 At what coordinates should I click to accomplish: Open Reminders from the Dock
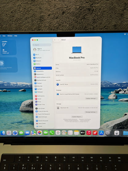click(x=70, y=133)
